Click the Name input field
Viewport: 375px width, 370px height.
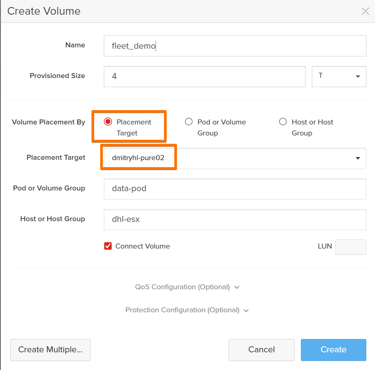(234, 46)
